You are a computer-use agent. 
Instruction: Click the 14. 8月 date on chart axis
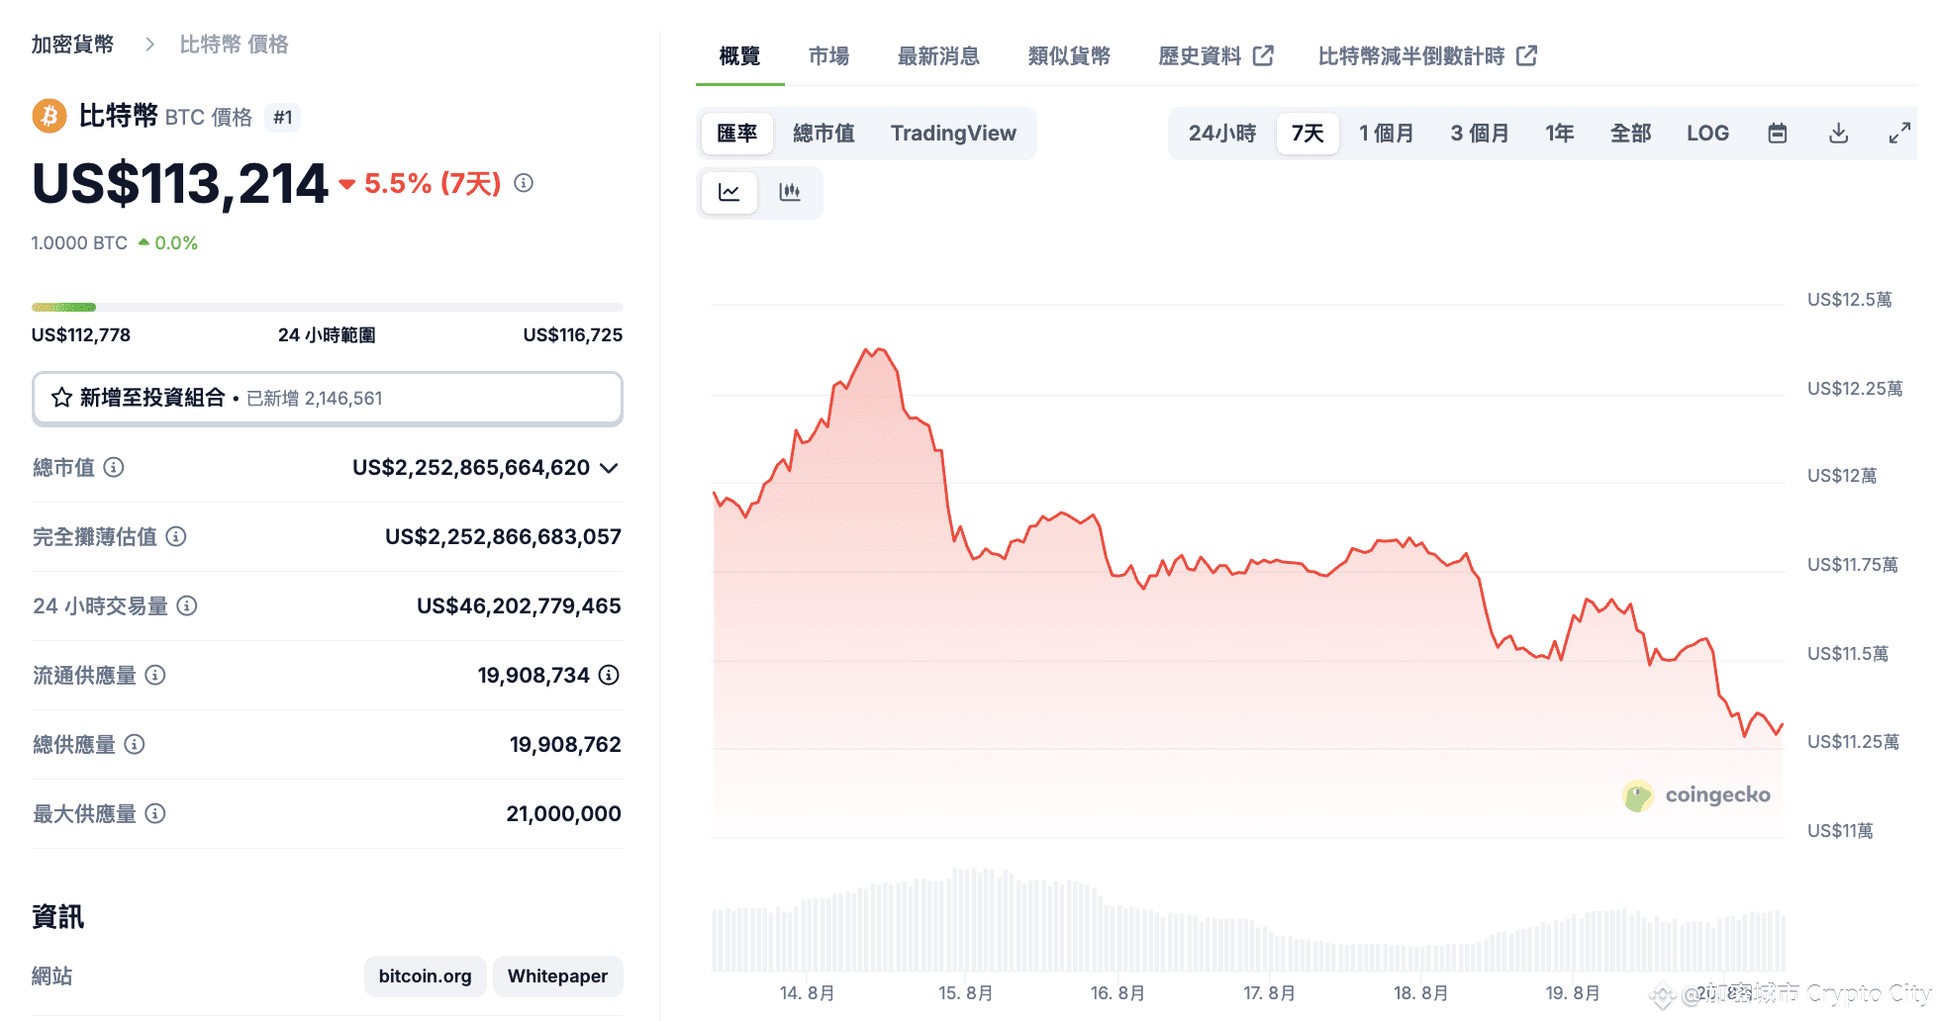[x=807, y=993]
